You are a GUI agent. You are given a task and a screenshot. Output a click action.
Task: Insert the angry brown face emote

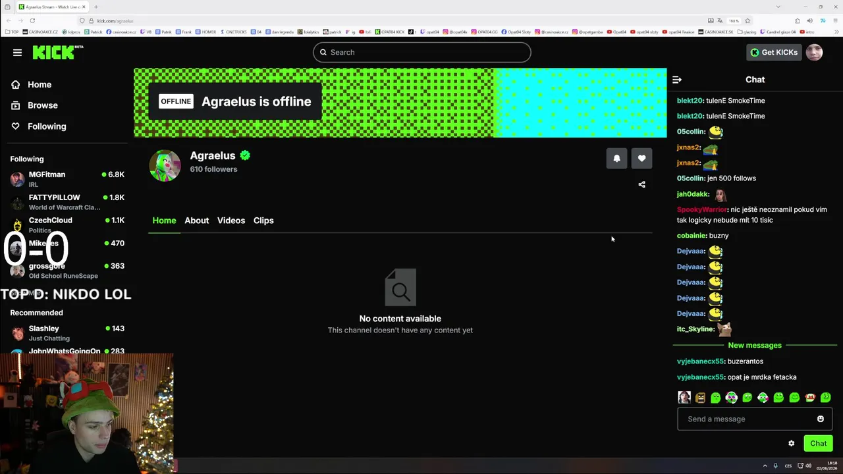(x=700, y=398)
